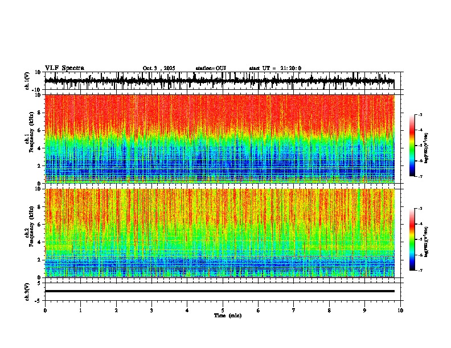The width and height of the screenshot is (451, 348).
Task: Click tick label 5 on the time axis
Action: (x=223, y=310)
